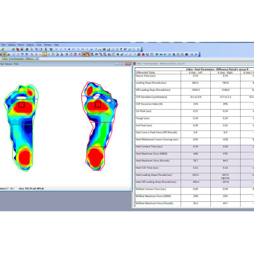
Task: Click the blue dot Stop movie button
Action: 69,49
